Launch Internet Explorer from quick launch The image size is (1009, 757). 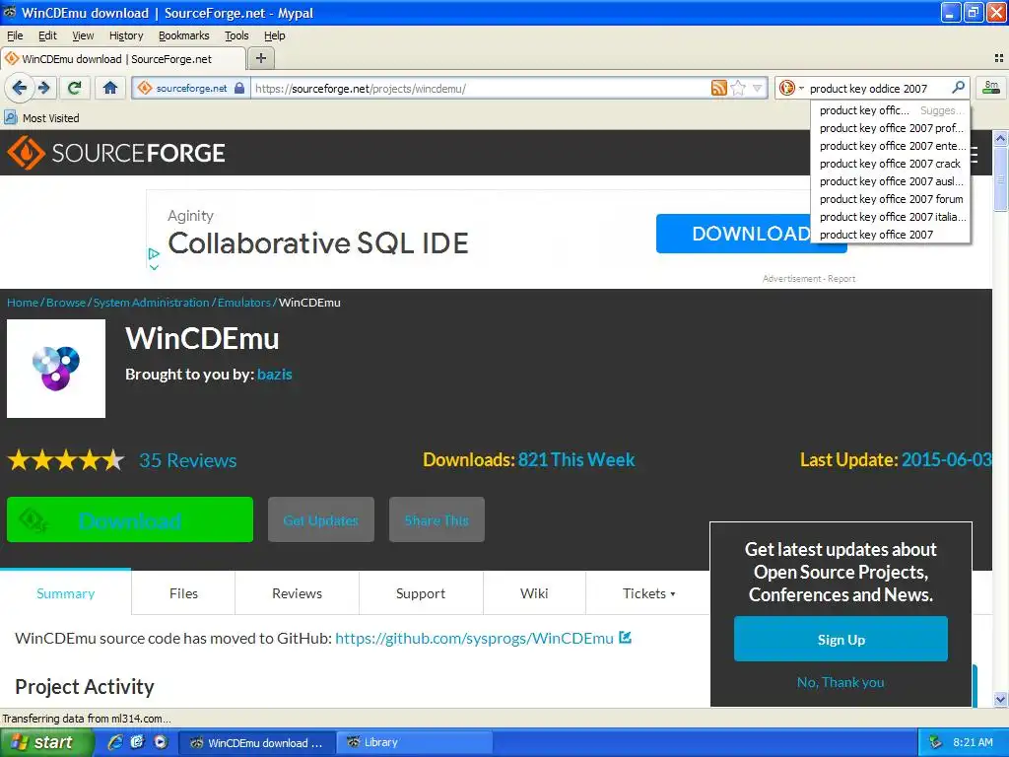click(115, 742)
